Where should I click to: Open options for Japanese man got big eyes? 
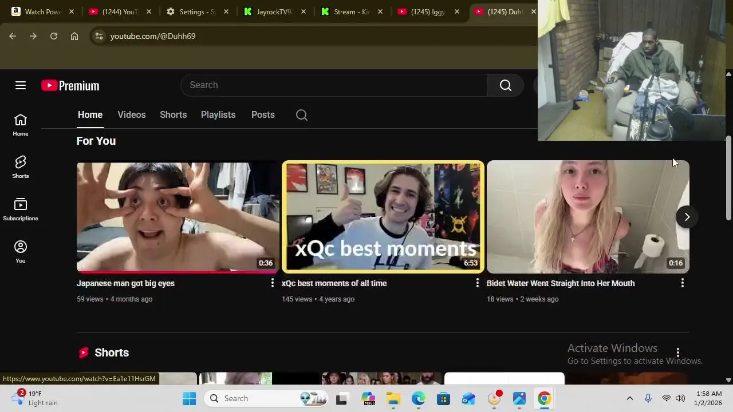[273, 283]
